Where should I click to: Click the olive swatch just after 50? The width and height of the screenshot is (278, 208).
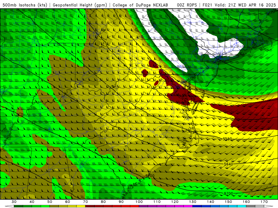[54, 206]
